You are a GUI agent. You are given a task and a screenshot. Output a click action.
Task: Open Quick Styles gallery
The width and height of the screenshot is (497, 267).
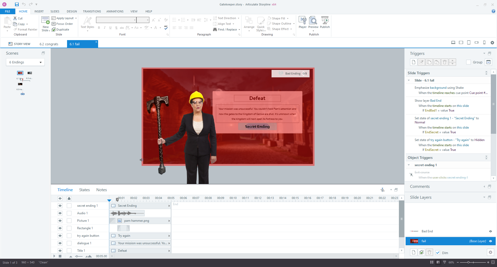tap(261, 24)
